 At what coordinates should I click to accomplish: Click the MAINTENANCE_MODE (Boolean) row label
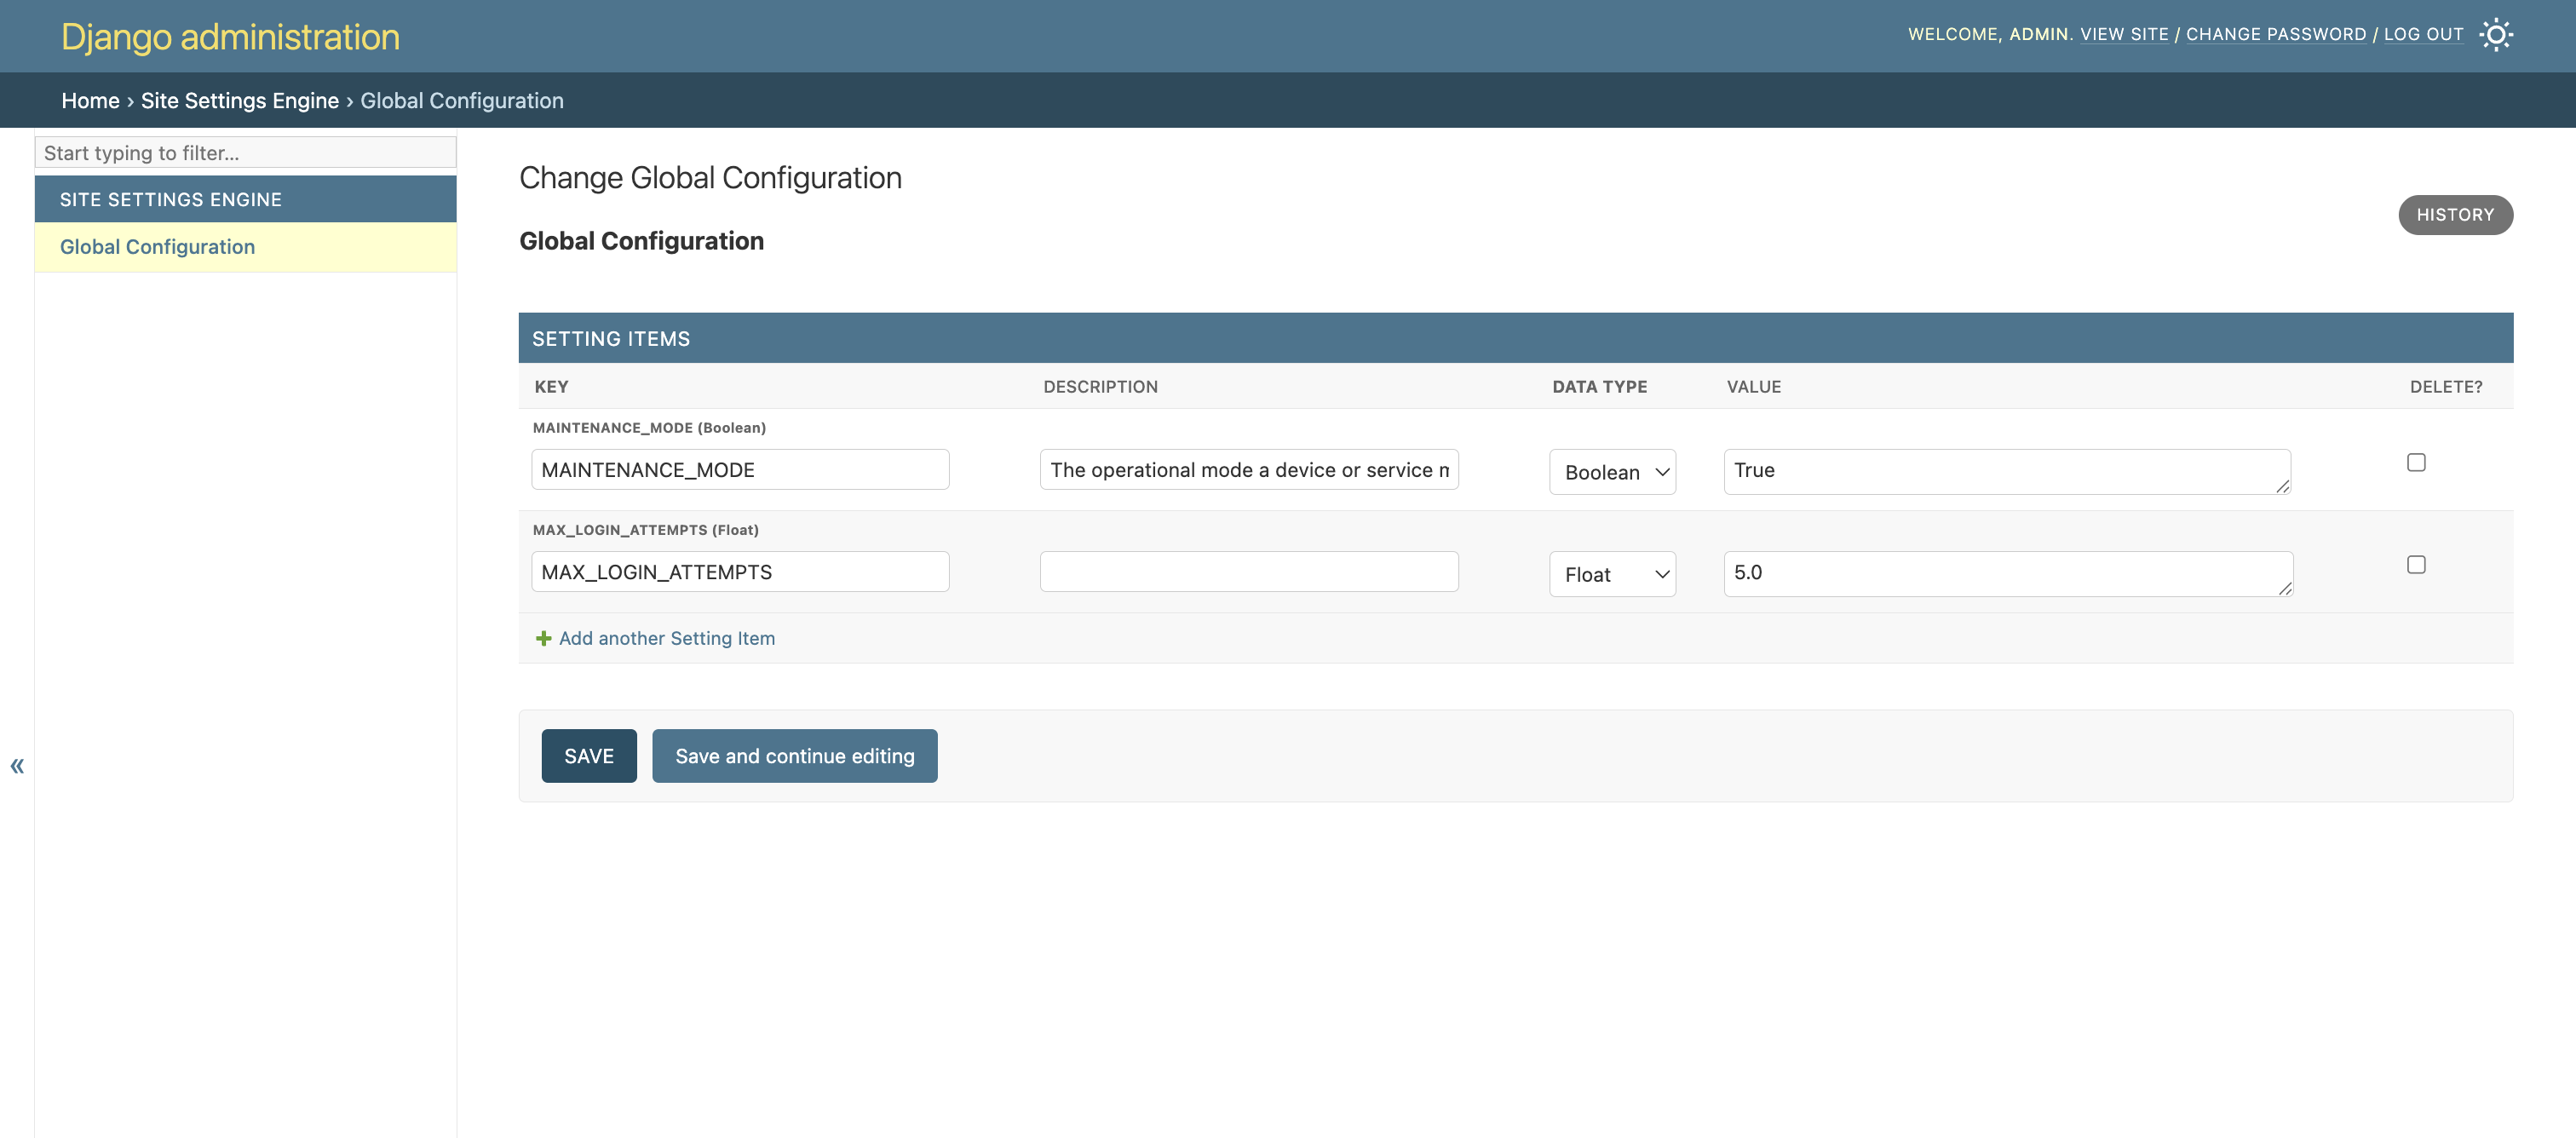tap(649, 428)
